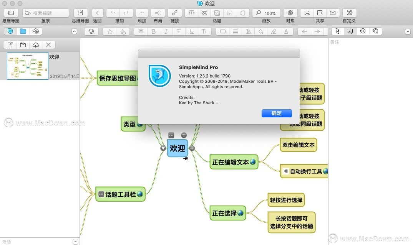The image size is (413, 245).
Task: Delete mind map with X icon
Action: 48,45
